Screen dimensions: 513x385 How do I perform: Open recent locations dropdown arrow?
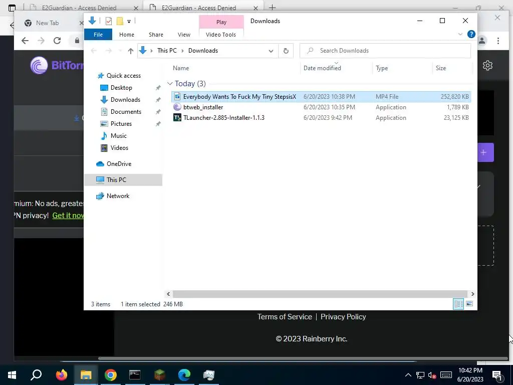click(120, 51)
